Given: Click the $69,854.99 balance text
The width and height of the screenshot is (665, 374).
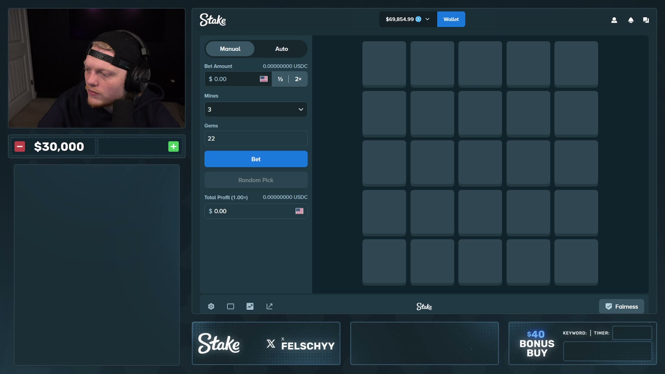Looking at the screenshot, I should point(400,19).
